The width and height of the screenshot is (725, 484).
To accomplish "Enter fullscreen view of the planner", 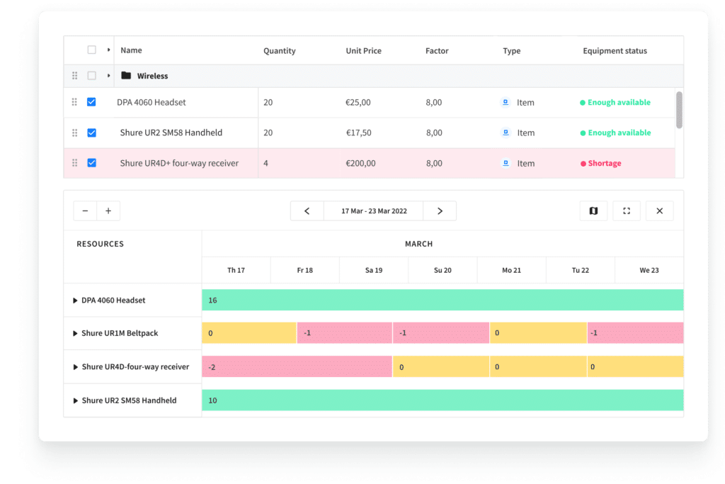I will [x=627, y=210].
